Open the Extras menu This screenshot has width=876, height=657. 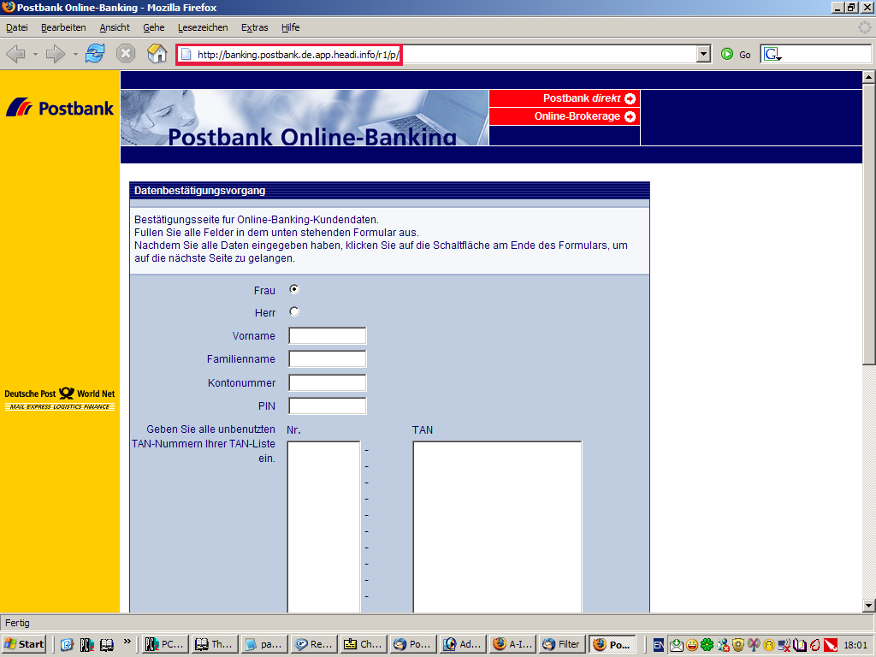point(255,27)
